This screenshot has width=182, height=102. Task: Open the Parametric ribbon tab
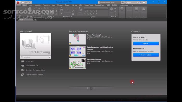click(46, 5)
